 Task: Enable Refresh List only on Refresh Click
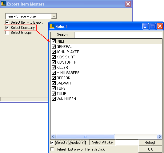[52, 149]
